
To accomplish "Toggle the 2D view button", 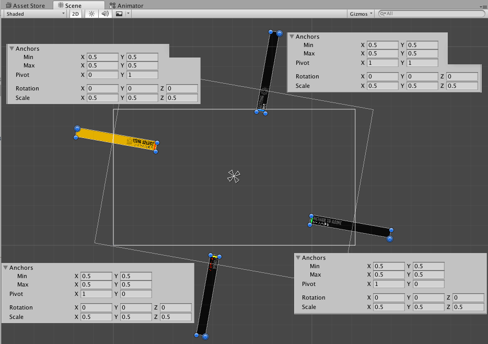I will [x=75, y=14].
